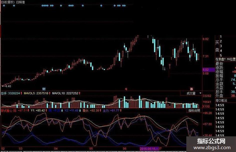The height and width of the screenshot is (152, 236).
Task: Click the +96.28 indicator axis label
Action: pyautogui.click(x=207, y=113)
